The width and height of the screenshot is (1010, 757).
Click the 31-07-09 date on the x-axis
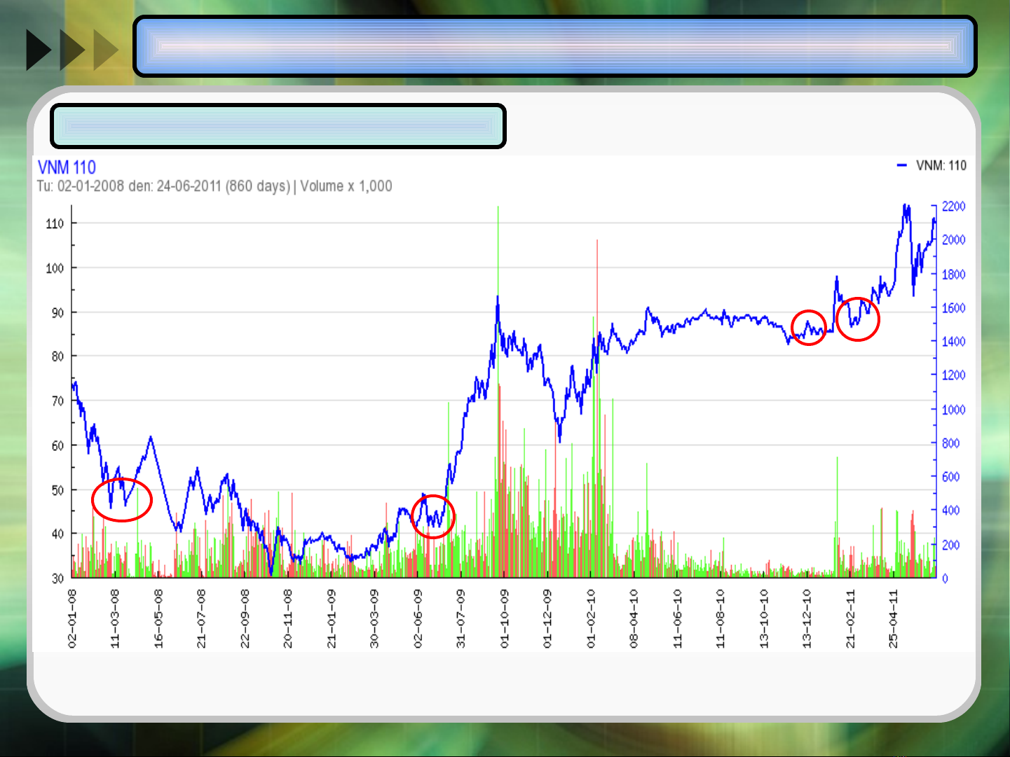pyautogui.click(x=460, y=618)
